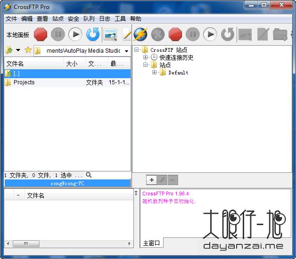296x259 pixels.
Task: Click the pencil edit icon in local toolbar
Action: click(127, 34)
